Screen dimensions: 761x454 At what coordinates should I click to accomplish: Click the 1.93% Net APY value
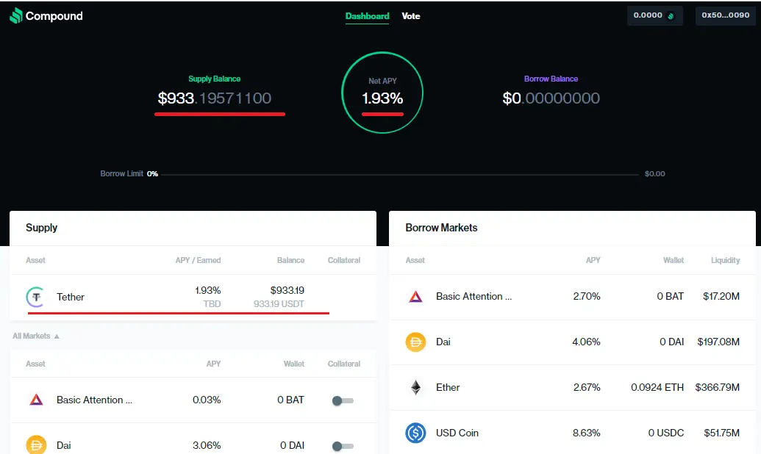tap(382, 98)
